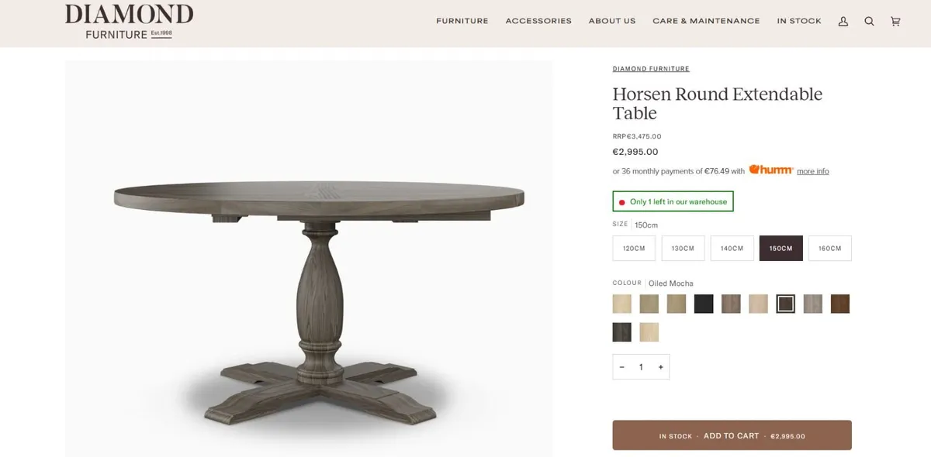The image size is (931, 457).
Task: Click the DIAMOND FURNITURE breadcrumb link
Action: click(651, 68)
